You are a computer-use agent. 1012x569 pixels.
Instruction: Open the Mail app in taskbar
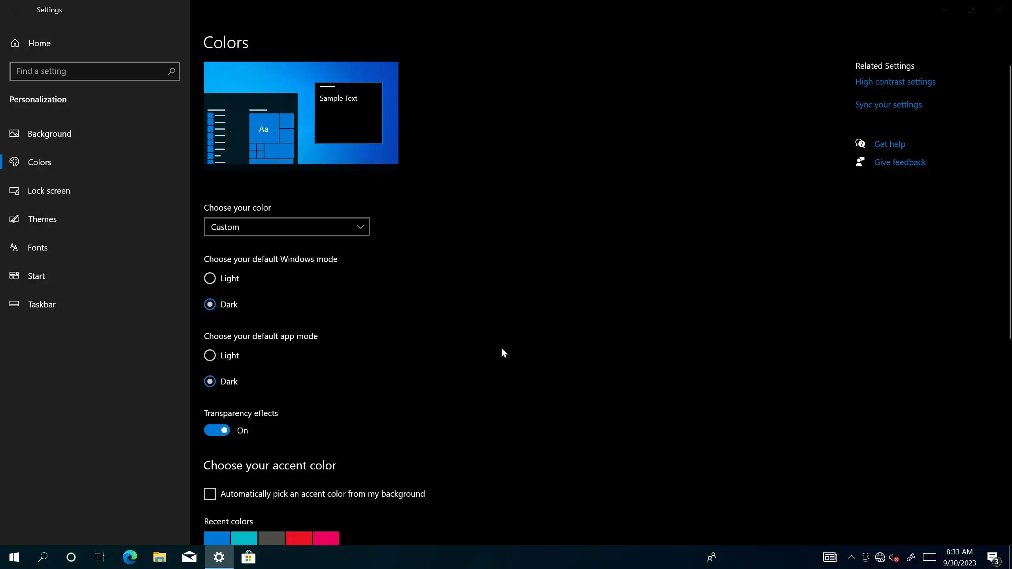tap(189, 557)
